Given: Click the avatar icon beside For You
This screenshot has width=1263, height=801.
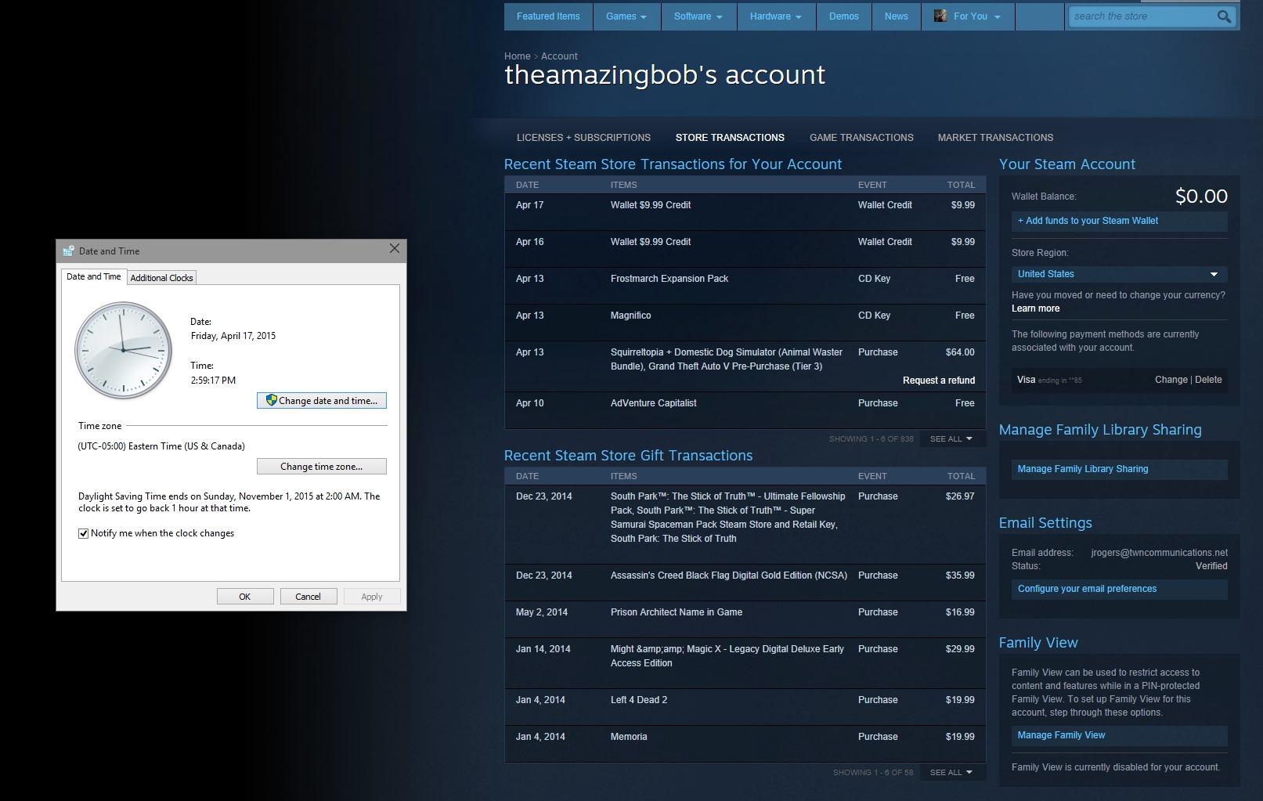Looking at the screenshot, I should pyautogui.click(x=940, y=16).
